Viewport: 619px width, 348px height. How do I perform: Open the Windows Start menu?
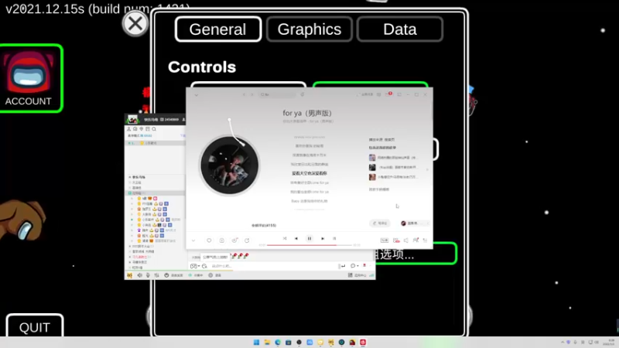(257, 343)
